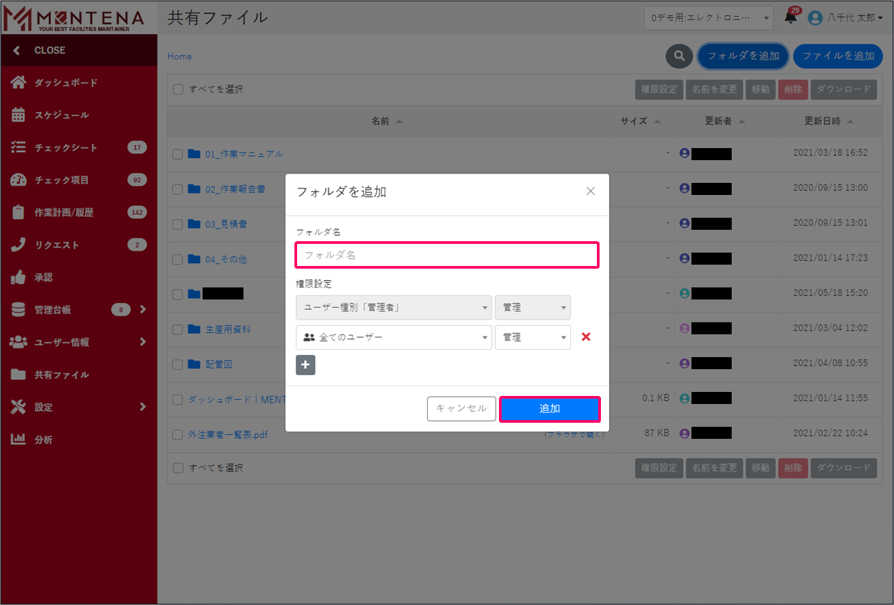Click into the フォルダ名 text field
Viewport: 894px width, 605px height.
(447, 255)
